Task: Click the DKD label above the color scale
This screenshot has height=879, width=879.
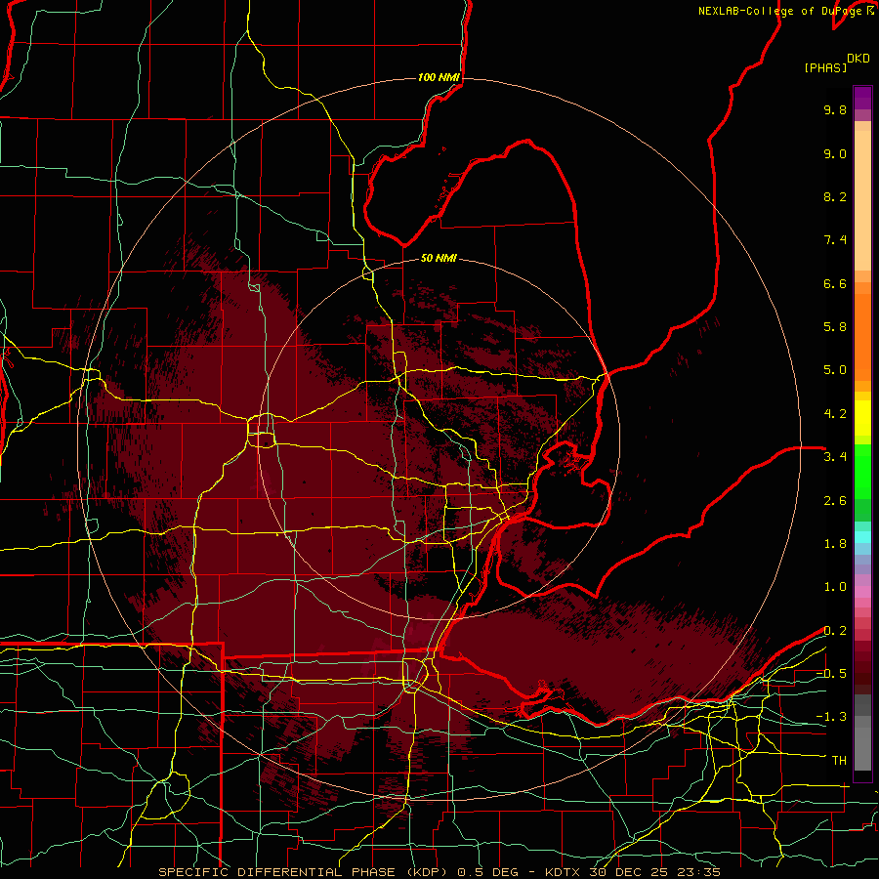Action: pos(858,59)
